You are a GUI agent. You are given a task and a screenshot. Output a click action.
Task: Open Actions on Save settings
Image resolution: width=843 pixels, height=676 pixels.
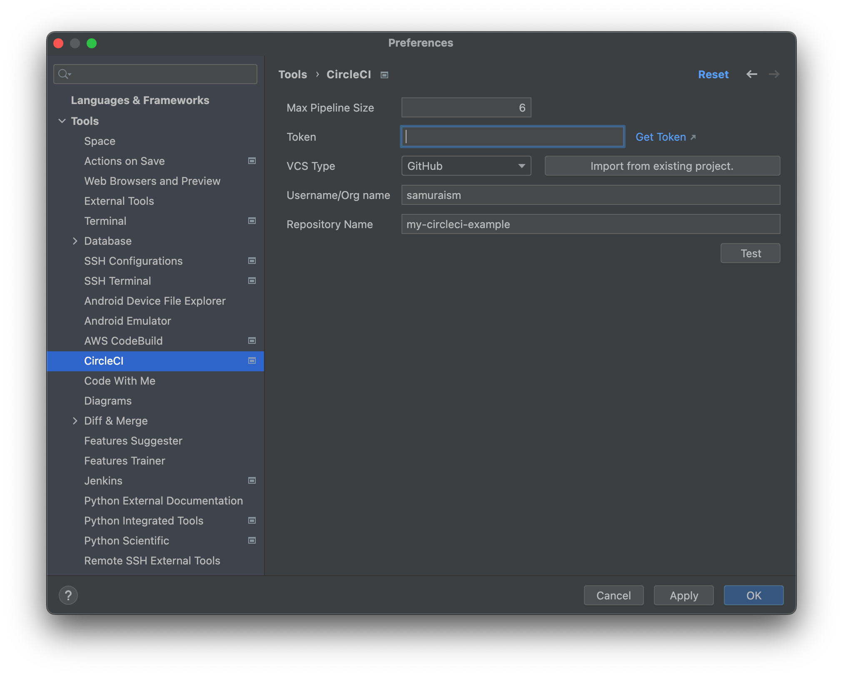(125, 161)
